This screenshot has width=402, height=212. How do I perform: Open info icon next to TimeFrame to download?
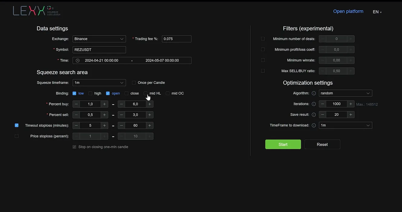pos(314,125)
